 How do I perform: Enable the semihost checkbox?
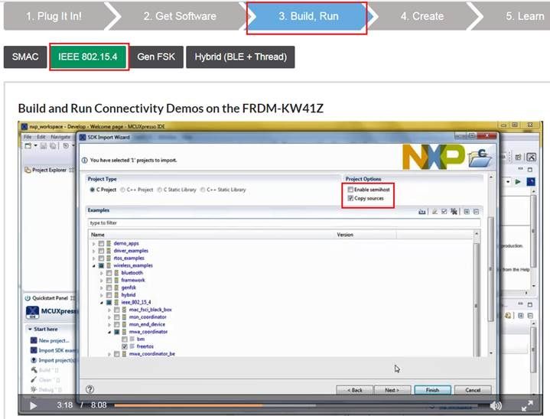click(350, 190)
